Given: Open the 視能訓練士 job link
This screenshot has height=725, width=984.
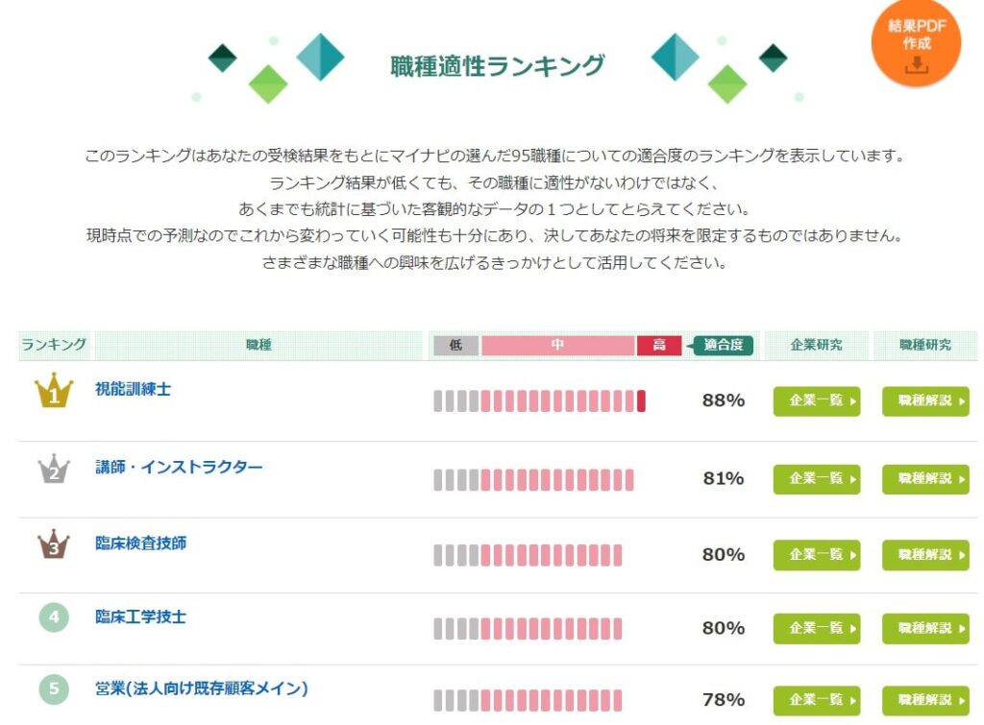Looking at the screenshot, I should tap(133, 389).
